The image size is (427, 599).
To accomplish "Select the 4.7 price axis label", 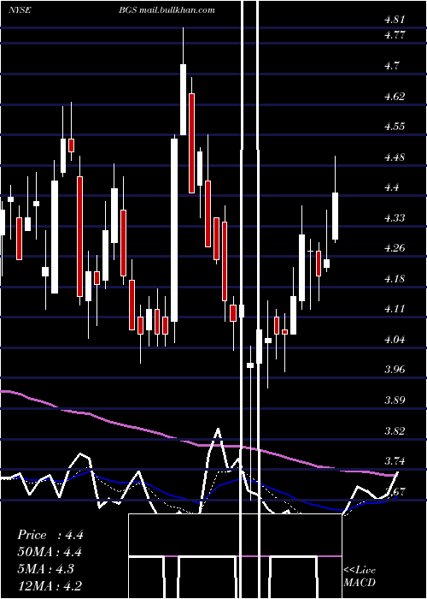I will click(x=392, y=66).
